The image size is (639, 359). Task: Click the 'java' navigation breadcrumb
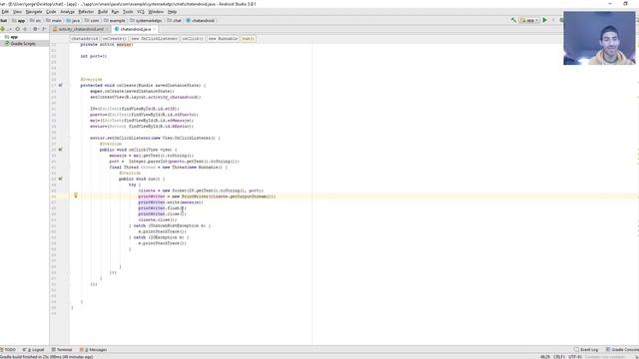[x=73, y=20]
